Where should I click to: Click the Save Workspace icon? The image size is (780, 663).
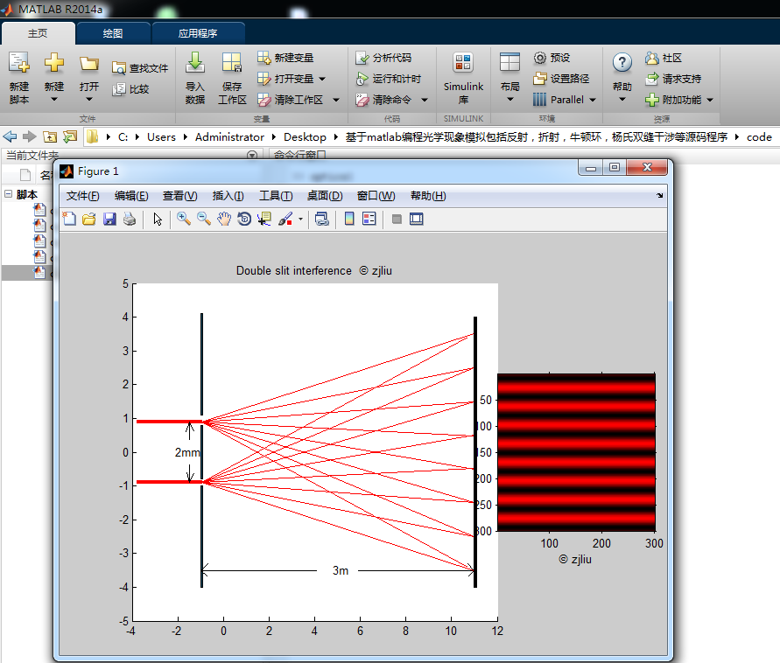click(x=232, y=63)
